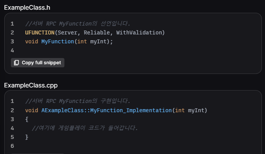This screenshot has width=265, height=154.
Task: Click the copy icon in the ExampleClass.h snippet
Action: pyautogui.click(x=16, y=63)
